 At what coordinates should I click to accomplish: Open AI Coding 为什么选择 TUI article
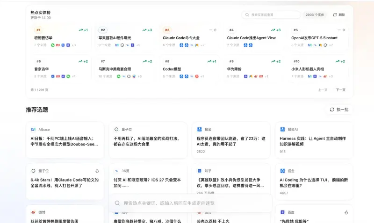click(314, 183)
